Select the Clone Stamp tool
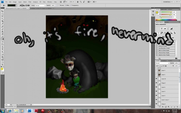181x113 pixels. click(2, 31)
